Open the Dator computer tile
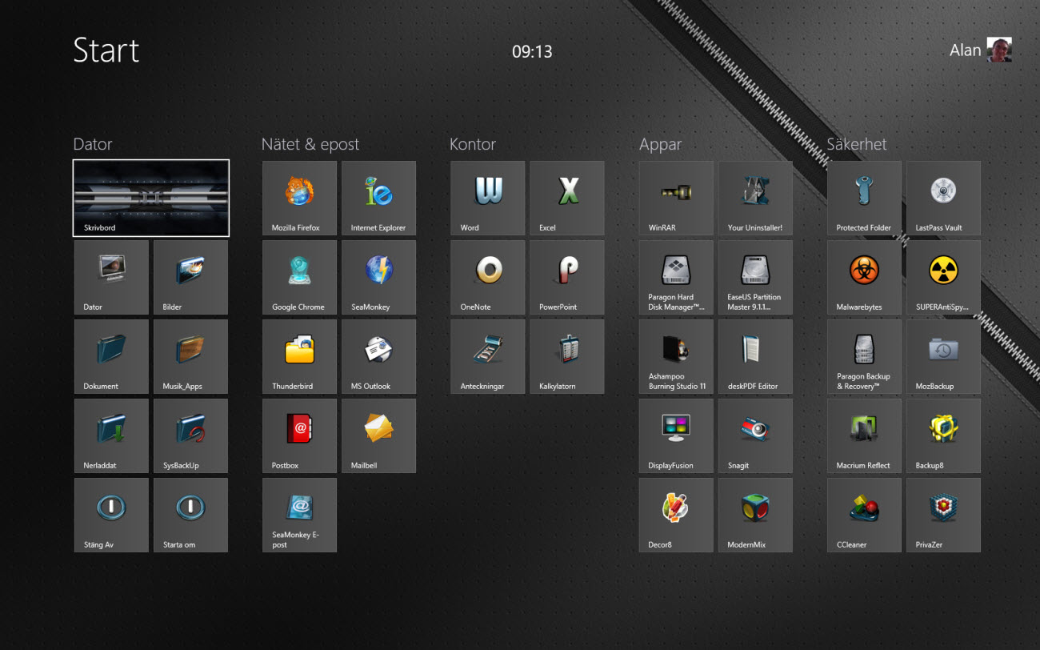 [111, 277]
